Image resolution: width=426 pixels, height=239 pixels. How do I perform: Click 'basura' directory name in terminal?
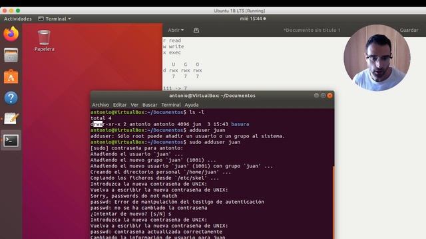[240, 124]
